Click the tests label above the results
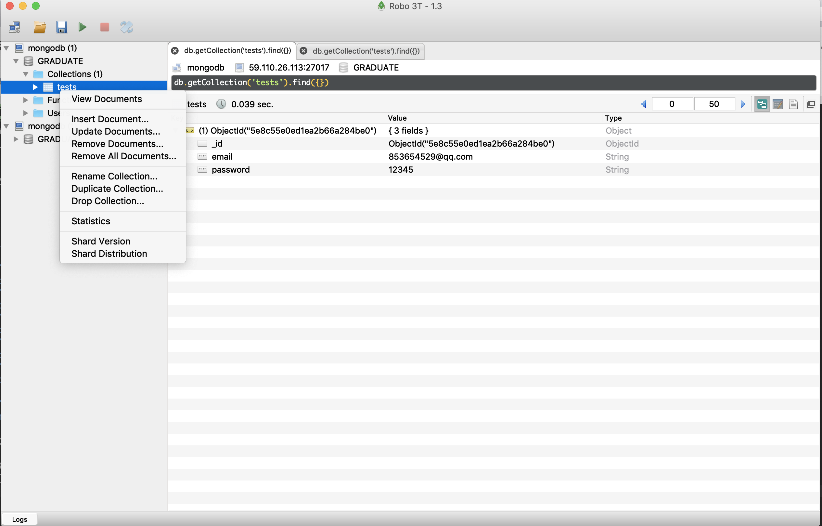 coord(197,104)
